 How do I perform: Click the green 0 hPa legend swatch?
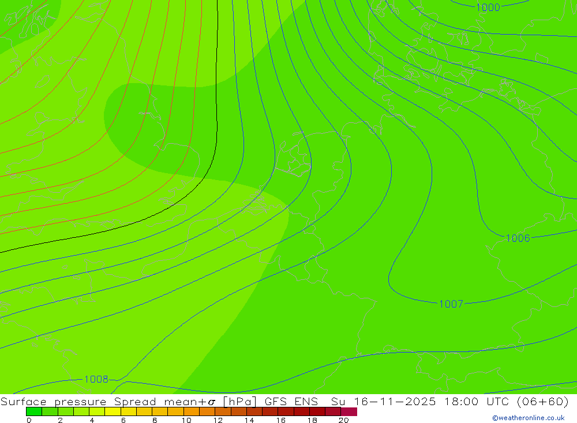(x=34, y=411)
